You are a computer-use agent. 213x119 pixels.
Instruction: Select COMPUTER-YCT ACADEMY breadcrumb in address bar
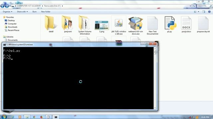29,6
